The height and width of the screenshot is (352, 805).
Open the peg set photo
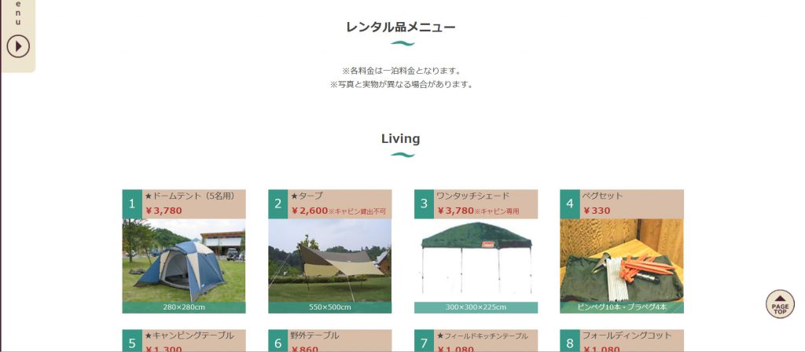622,261
